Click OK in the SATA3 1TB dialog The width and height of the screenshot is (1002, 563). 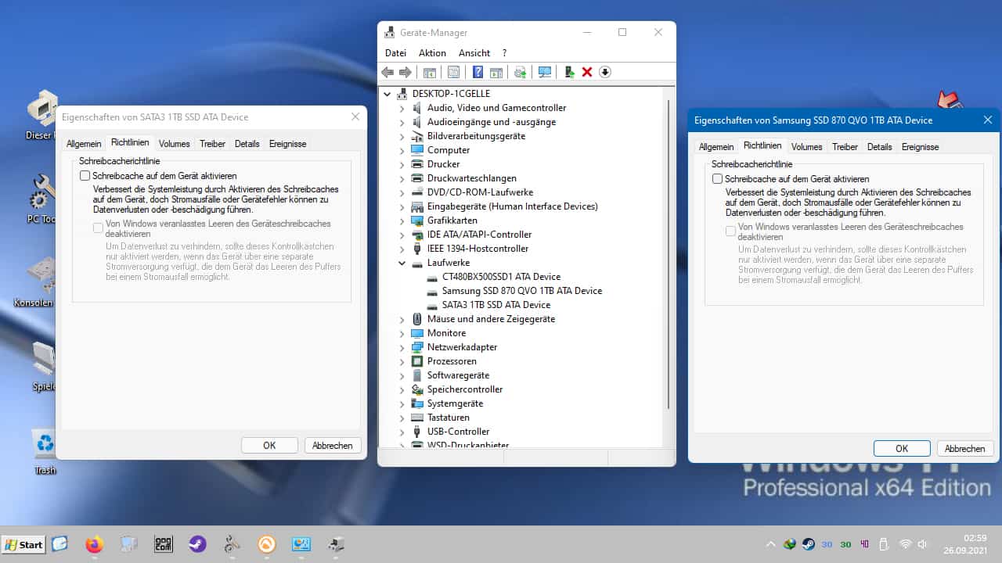click(x=269, y=445)
